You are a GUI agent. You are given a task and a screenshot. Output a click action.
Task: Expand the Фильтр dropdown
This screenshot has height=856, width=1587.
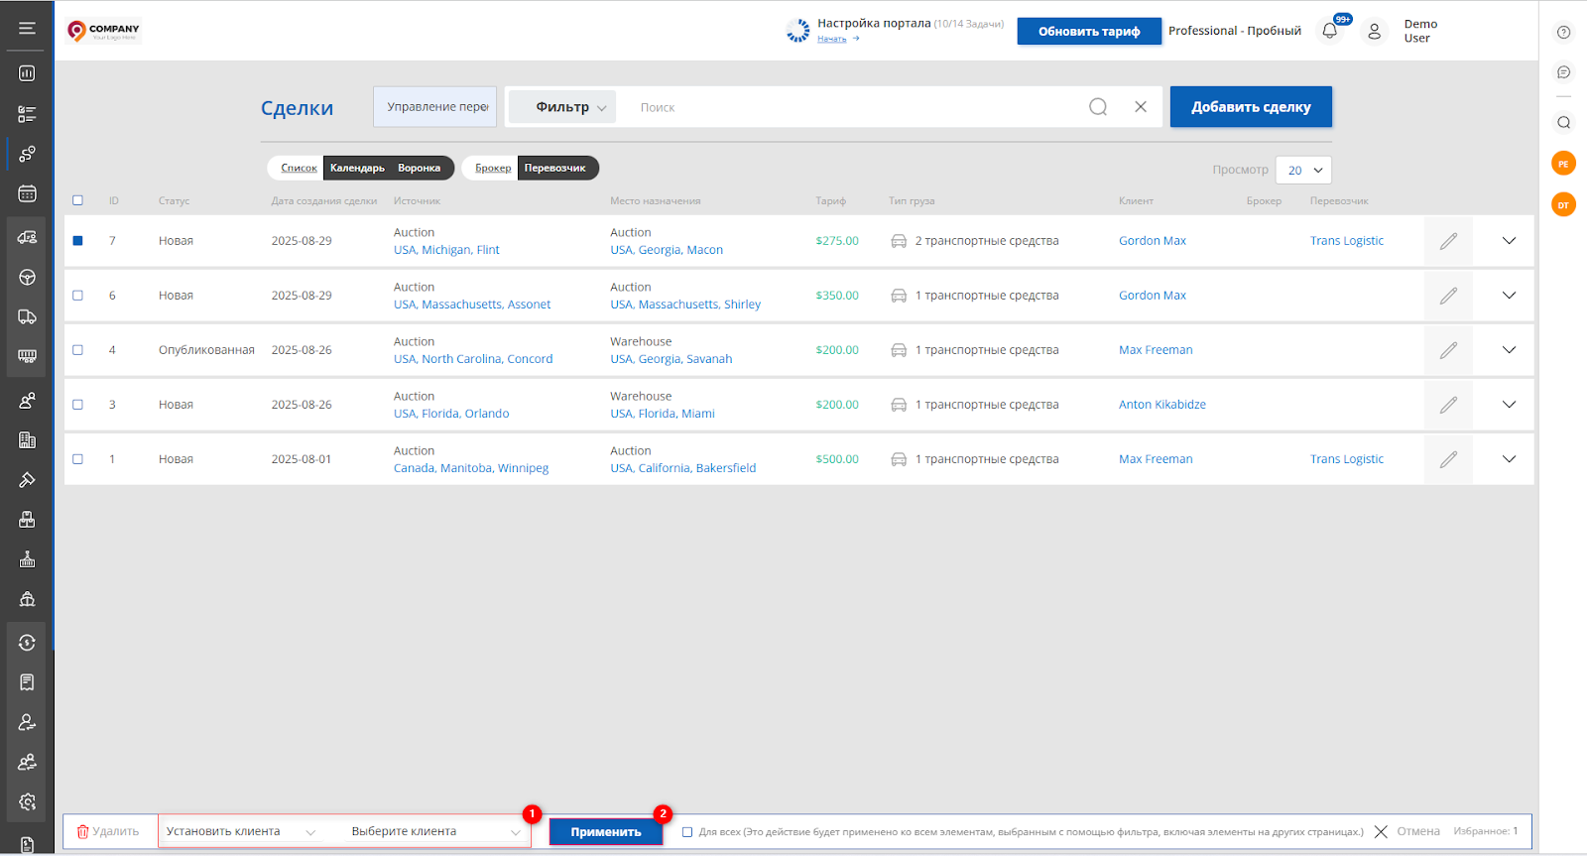click(569, 107)
